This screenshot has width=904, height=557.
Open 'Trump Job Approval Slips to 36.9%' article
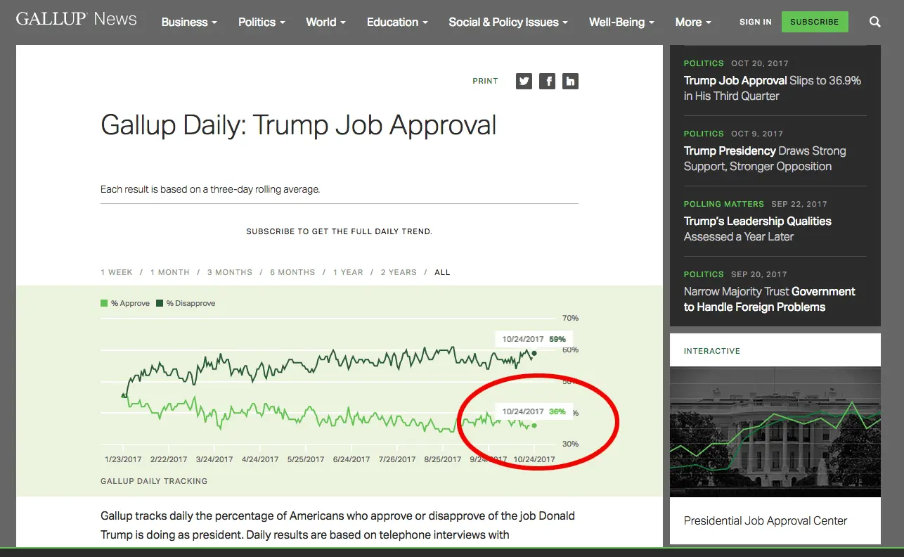pyautogui.click(x=773, y=88)
